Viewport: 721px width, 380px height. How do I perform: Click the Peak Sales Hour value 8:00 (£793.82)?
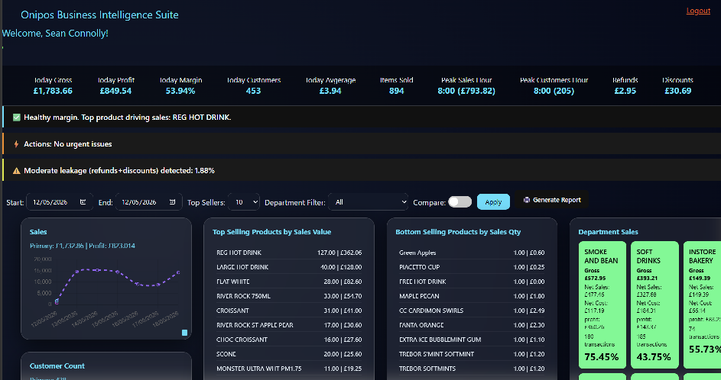(466, 91)
